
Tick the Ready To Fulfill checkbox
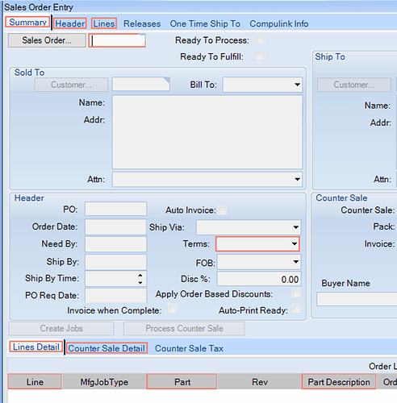coord(260,56)
